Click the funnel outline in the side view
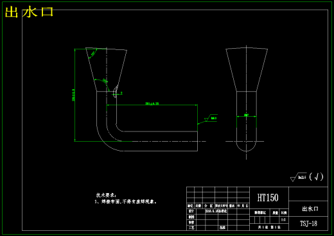 [x=247, y=69]
